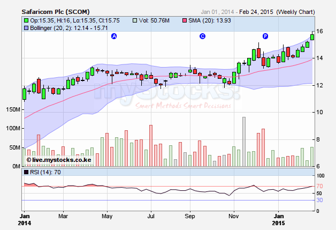Click the green icon beside live.mystocks.co.ke
Image resolution: width=336 pixels, height=230 pixels.
pyautogui.click(x=28, y=160)
